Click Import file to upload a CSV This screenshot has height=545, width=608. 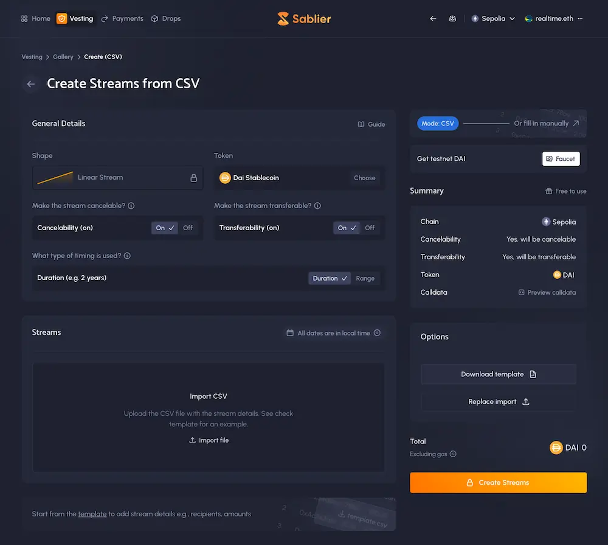tap(209, 440)
